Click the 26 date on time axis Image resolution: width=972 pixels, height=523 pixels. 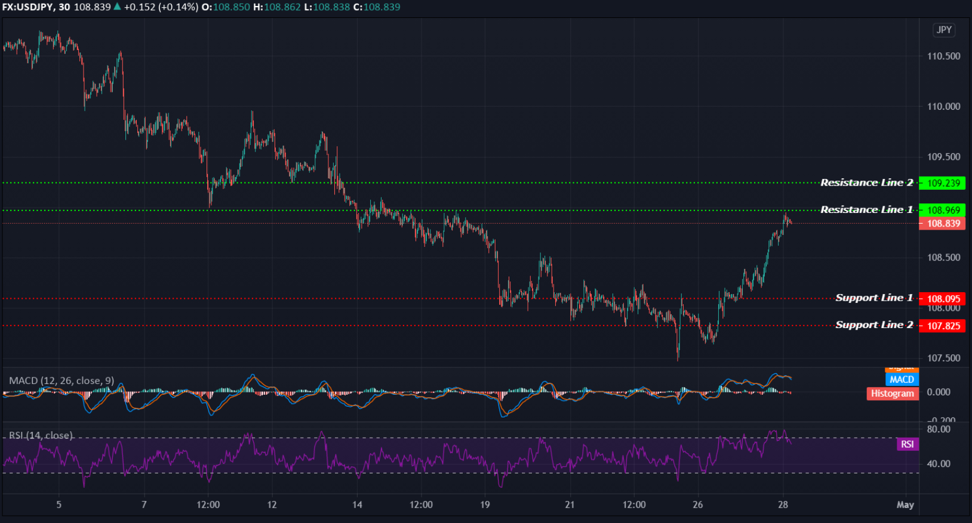tap(698, 505)
